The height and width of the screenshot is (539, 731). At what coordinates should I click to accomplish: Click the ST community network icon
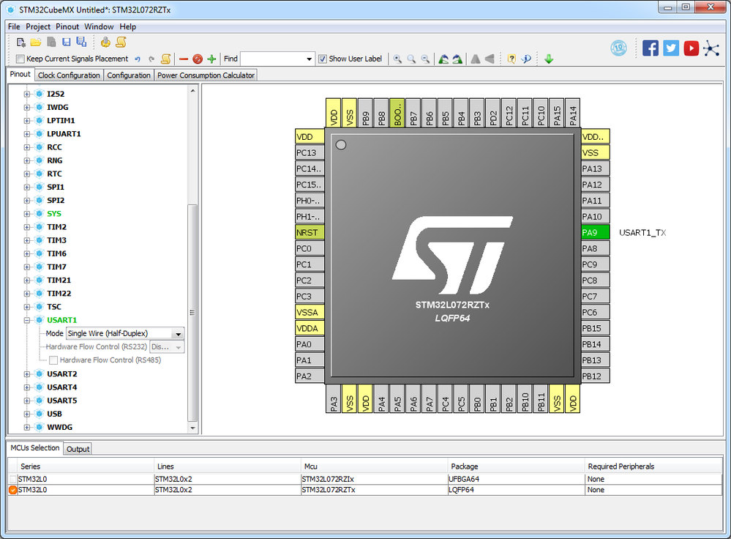(711, 48)
